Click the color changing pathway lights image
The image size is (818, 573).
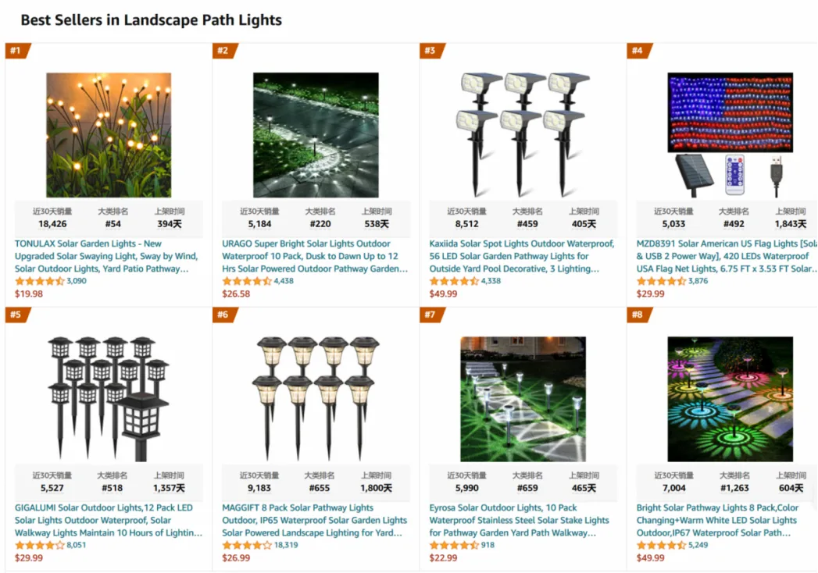[730, 399]
